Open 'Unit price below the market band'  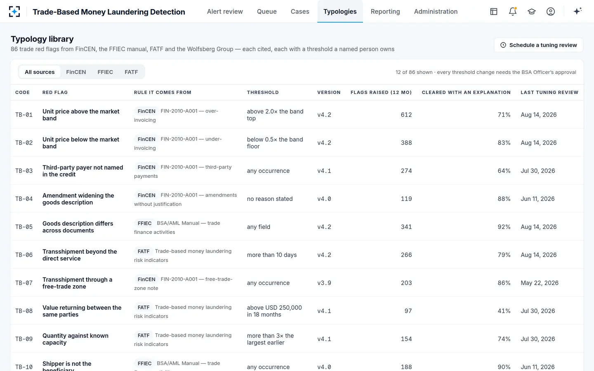coord(81,143)
